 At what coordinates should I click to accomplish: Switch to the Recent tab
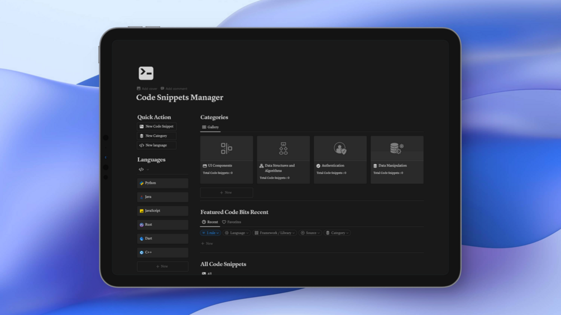[x=210, y=222]
